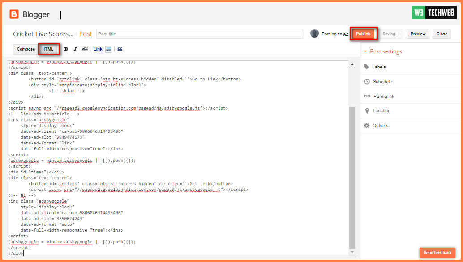The image size is (463, 262).
Task: Open the Location settings
Action: click(x=381, y=111)
